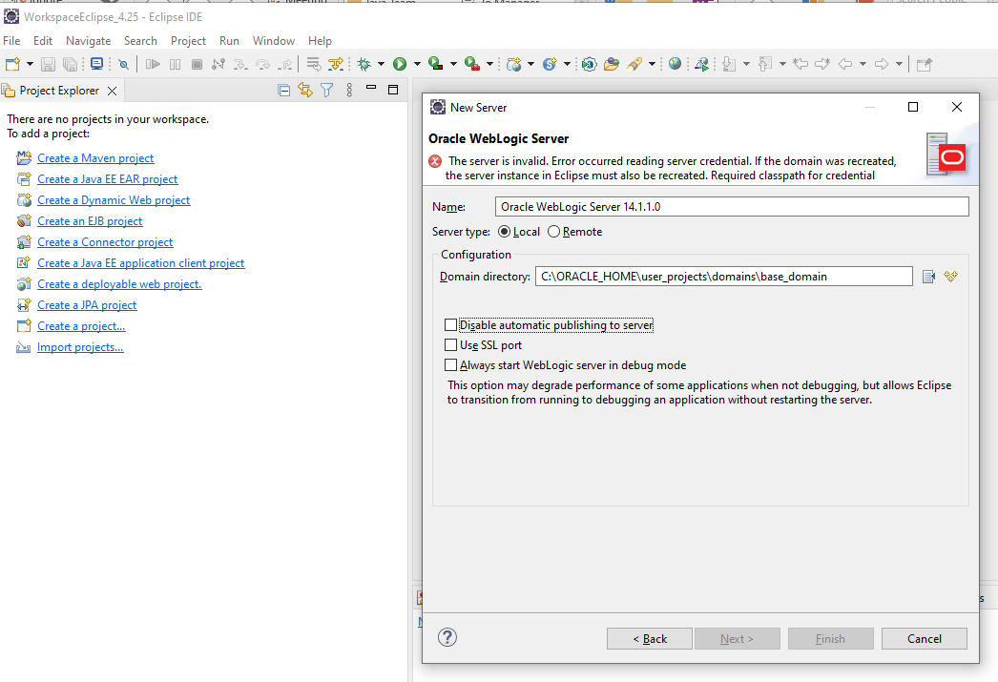Expand the Run dropdown arrow
The width and height of the screenshot is (998, 682).
pyautogui.click(x=417, y=64)
